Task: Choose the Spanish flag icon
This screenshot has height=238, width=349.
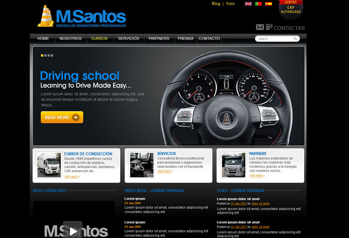Action: tap(269, 4)
